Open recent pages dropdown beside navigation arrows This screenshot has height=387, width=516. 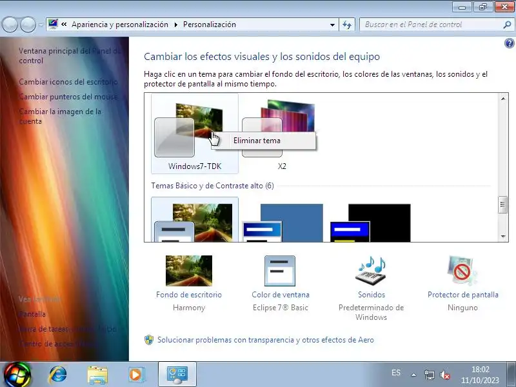click(x=41, y=25)
